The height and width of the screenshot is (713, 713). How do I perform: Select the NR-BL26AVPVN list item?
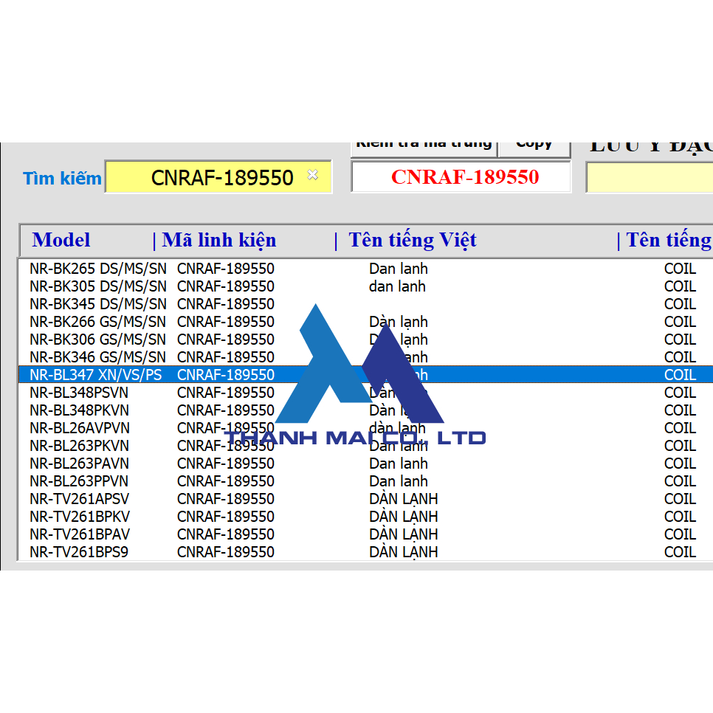[79, 428]
